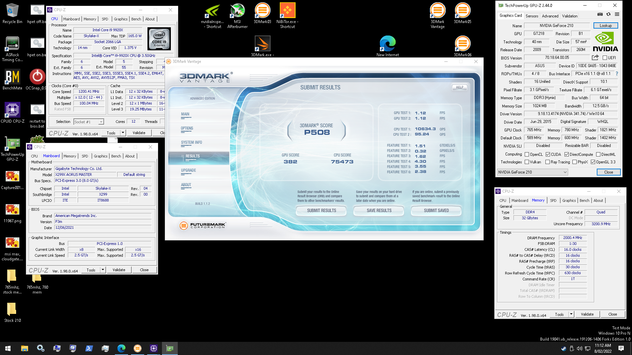Open PowerShell from taskbar
Viewport: 632px width, 355px height.
(89, 348)
